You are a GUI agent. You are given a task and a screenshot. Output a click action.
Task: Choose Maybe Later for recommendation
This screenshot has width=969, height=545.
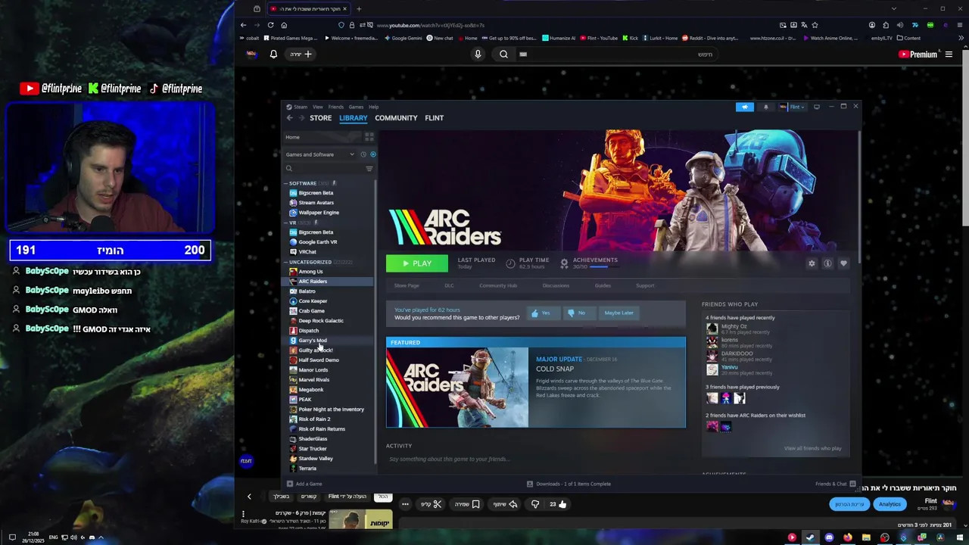point(618,313)
